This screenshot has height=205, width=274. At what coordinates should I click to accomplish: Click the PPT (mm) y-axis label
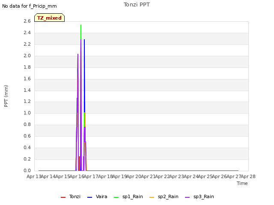6,96
